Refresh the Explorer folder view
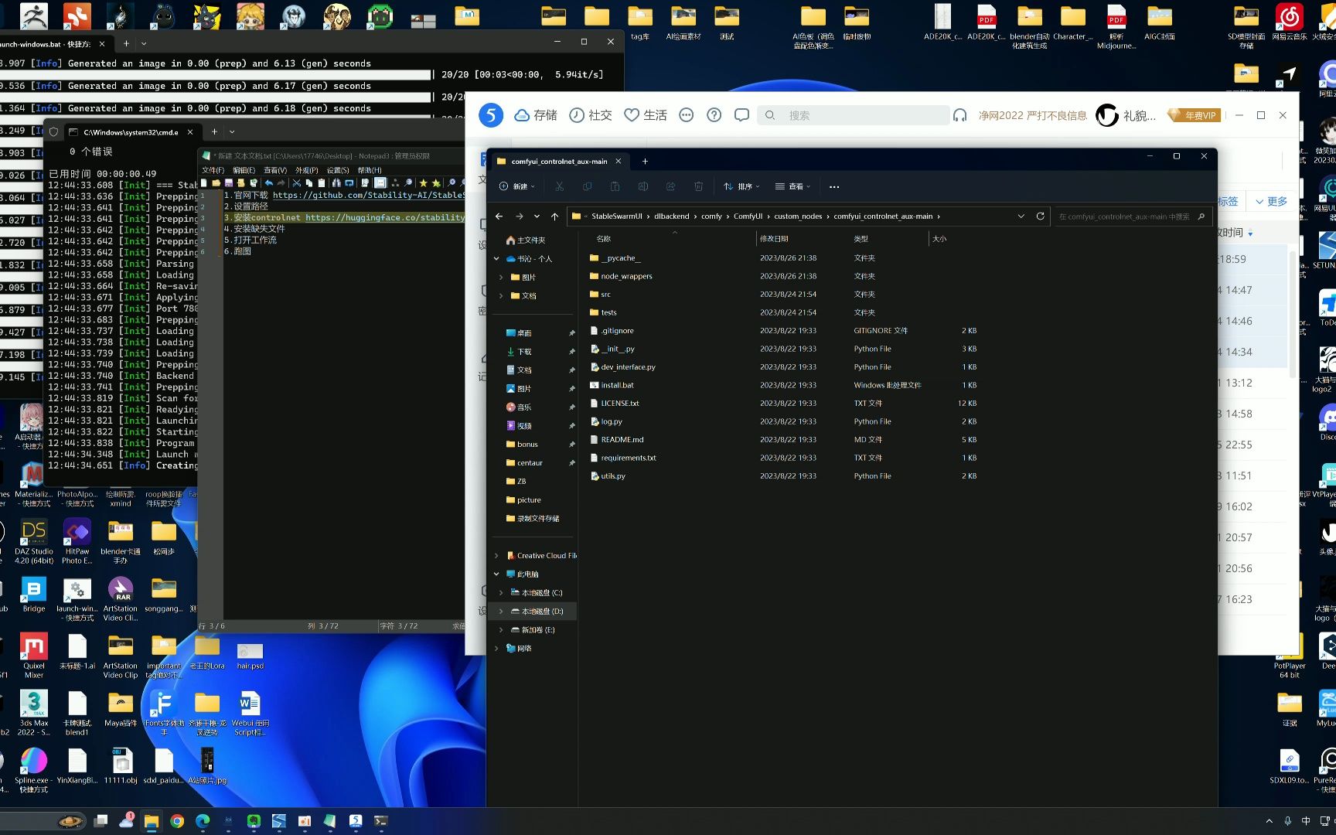This screenshot has height=835, width=1336. (x=1040, y=216)
